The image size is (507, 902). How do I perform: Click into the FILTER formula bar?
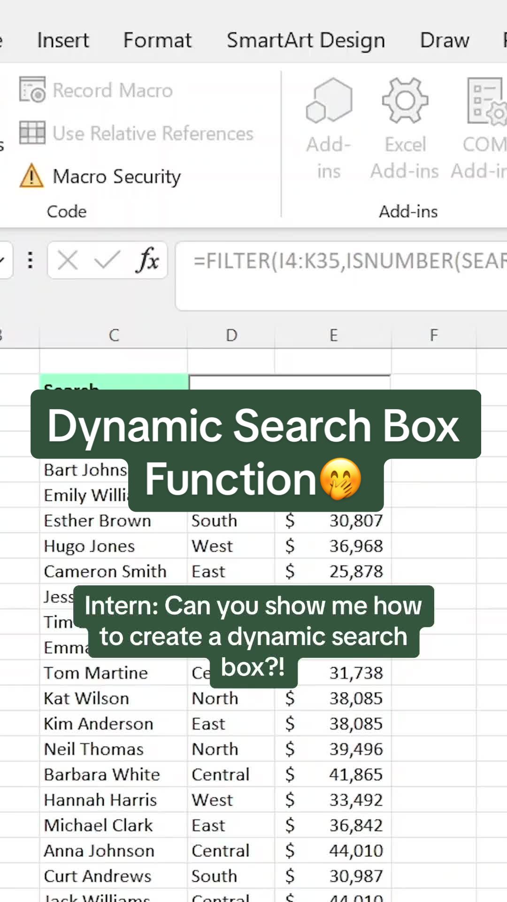[341, 275]
